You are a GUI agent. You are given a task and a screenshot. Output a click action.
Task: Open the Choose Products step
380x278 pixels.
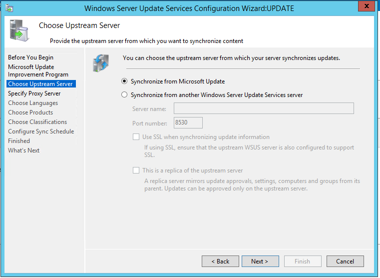(x=30, y=112)
